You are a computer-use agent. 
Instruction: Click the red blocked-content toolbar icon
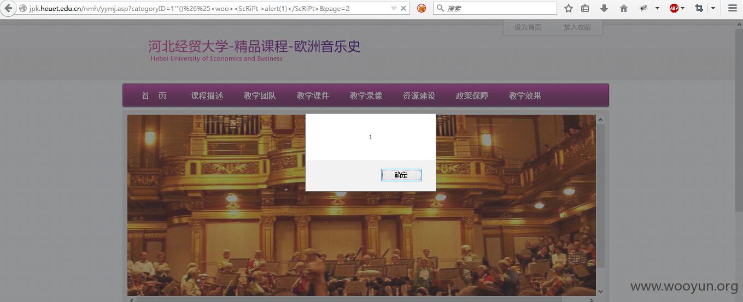click(x=422, y=8)
